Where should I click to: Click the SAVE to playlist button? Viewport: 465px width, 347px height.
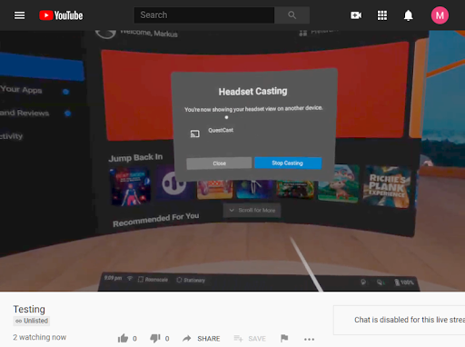[x=250, y=338]
